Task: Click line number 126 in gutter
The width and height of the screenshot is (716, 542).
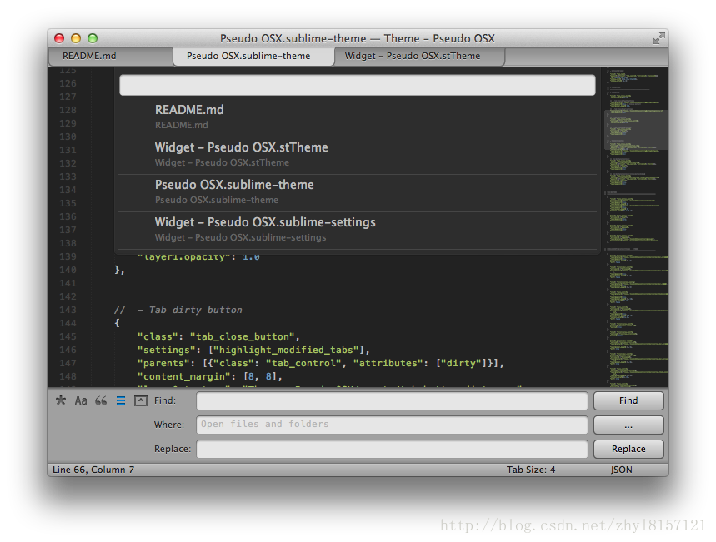Action: [68, 83]
